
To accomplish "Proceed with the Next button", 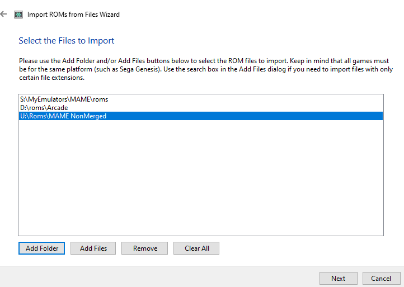I will pyautogui.click(x=339, y=278).
